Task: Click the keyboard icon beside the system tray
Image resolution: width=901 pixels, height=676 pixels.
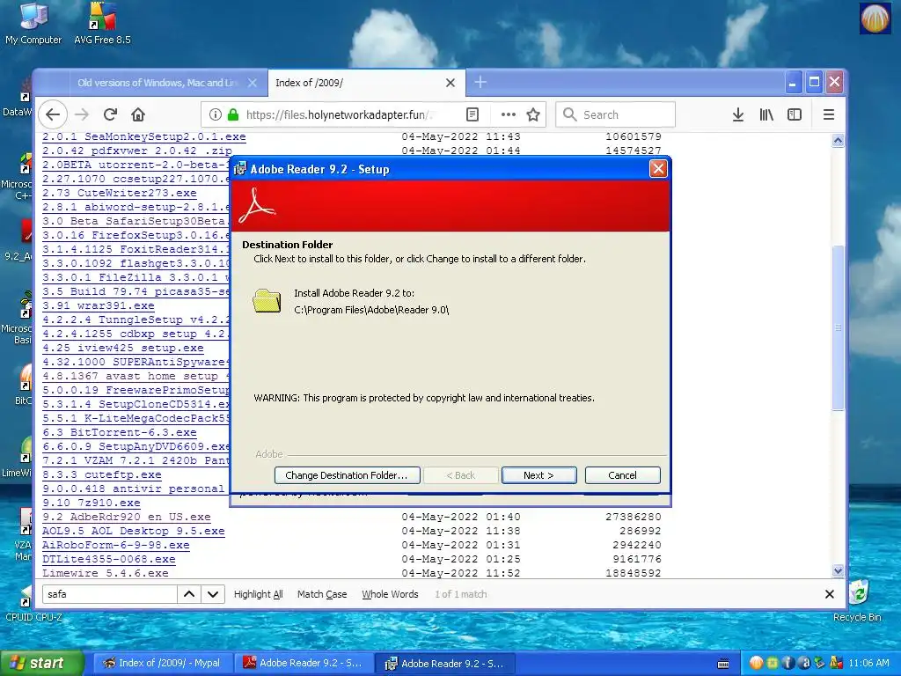Action: pos(723,664)
